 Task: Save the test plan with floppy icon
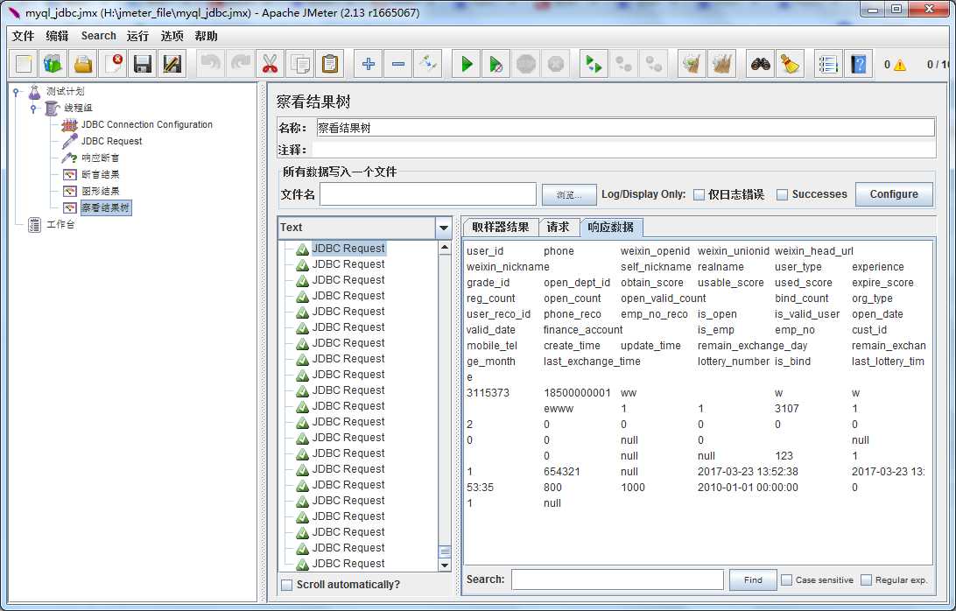click(143, 63)
